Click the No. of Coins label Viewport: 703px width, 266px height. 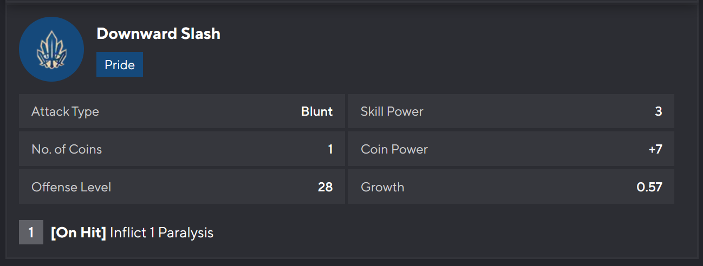(67, 149)
